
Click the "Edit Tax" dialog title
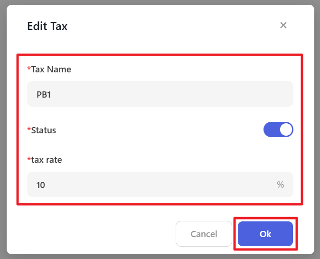pos(47,26)
